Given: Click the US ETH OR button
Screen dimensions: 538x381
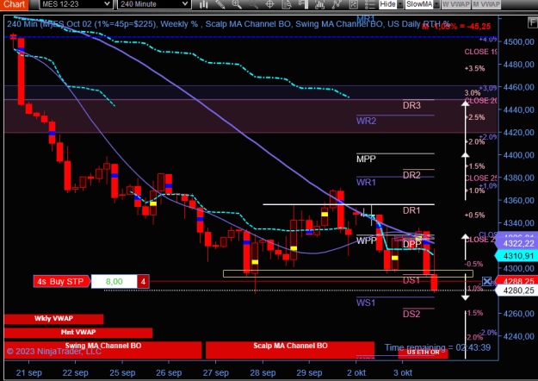Looking at the screenshot, I should 423,353.
